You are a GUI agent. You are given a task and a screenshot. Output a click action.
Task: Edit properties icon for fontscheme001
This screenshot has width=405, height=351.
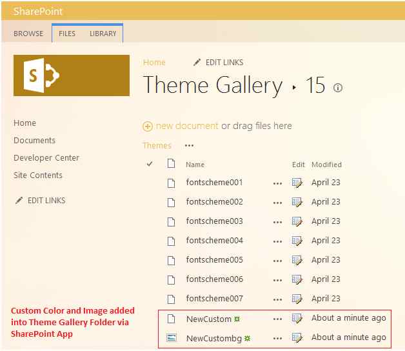(297, 183)
